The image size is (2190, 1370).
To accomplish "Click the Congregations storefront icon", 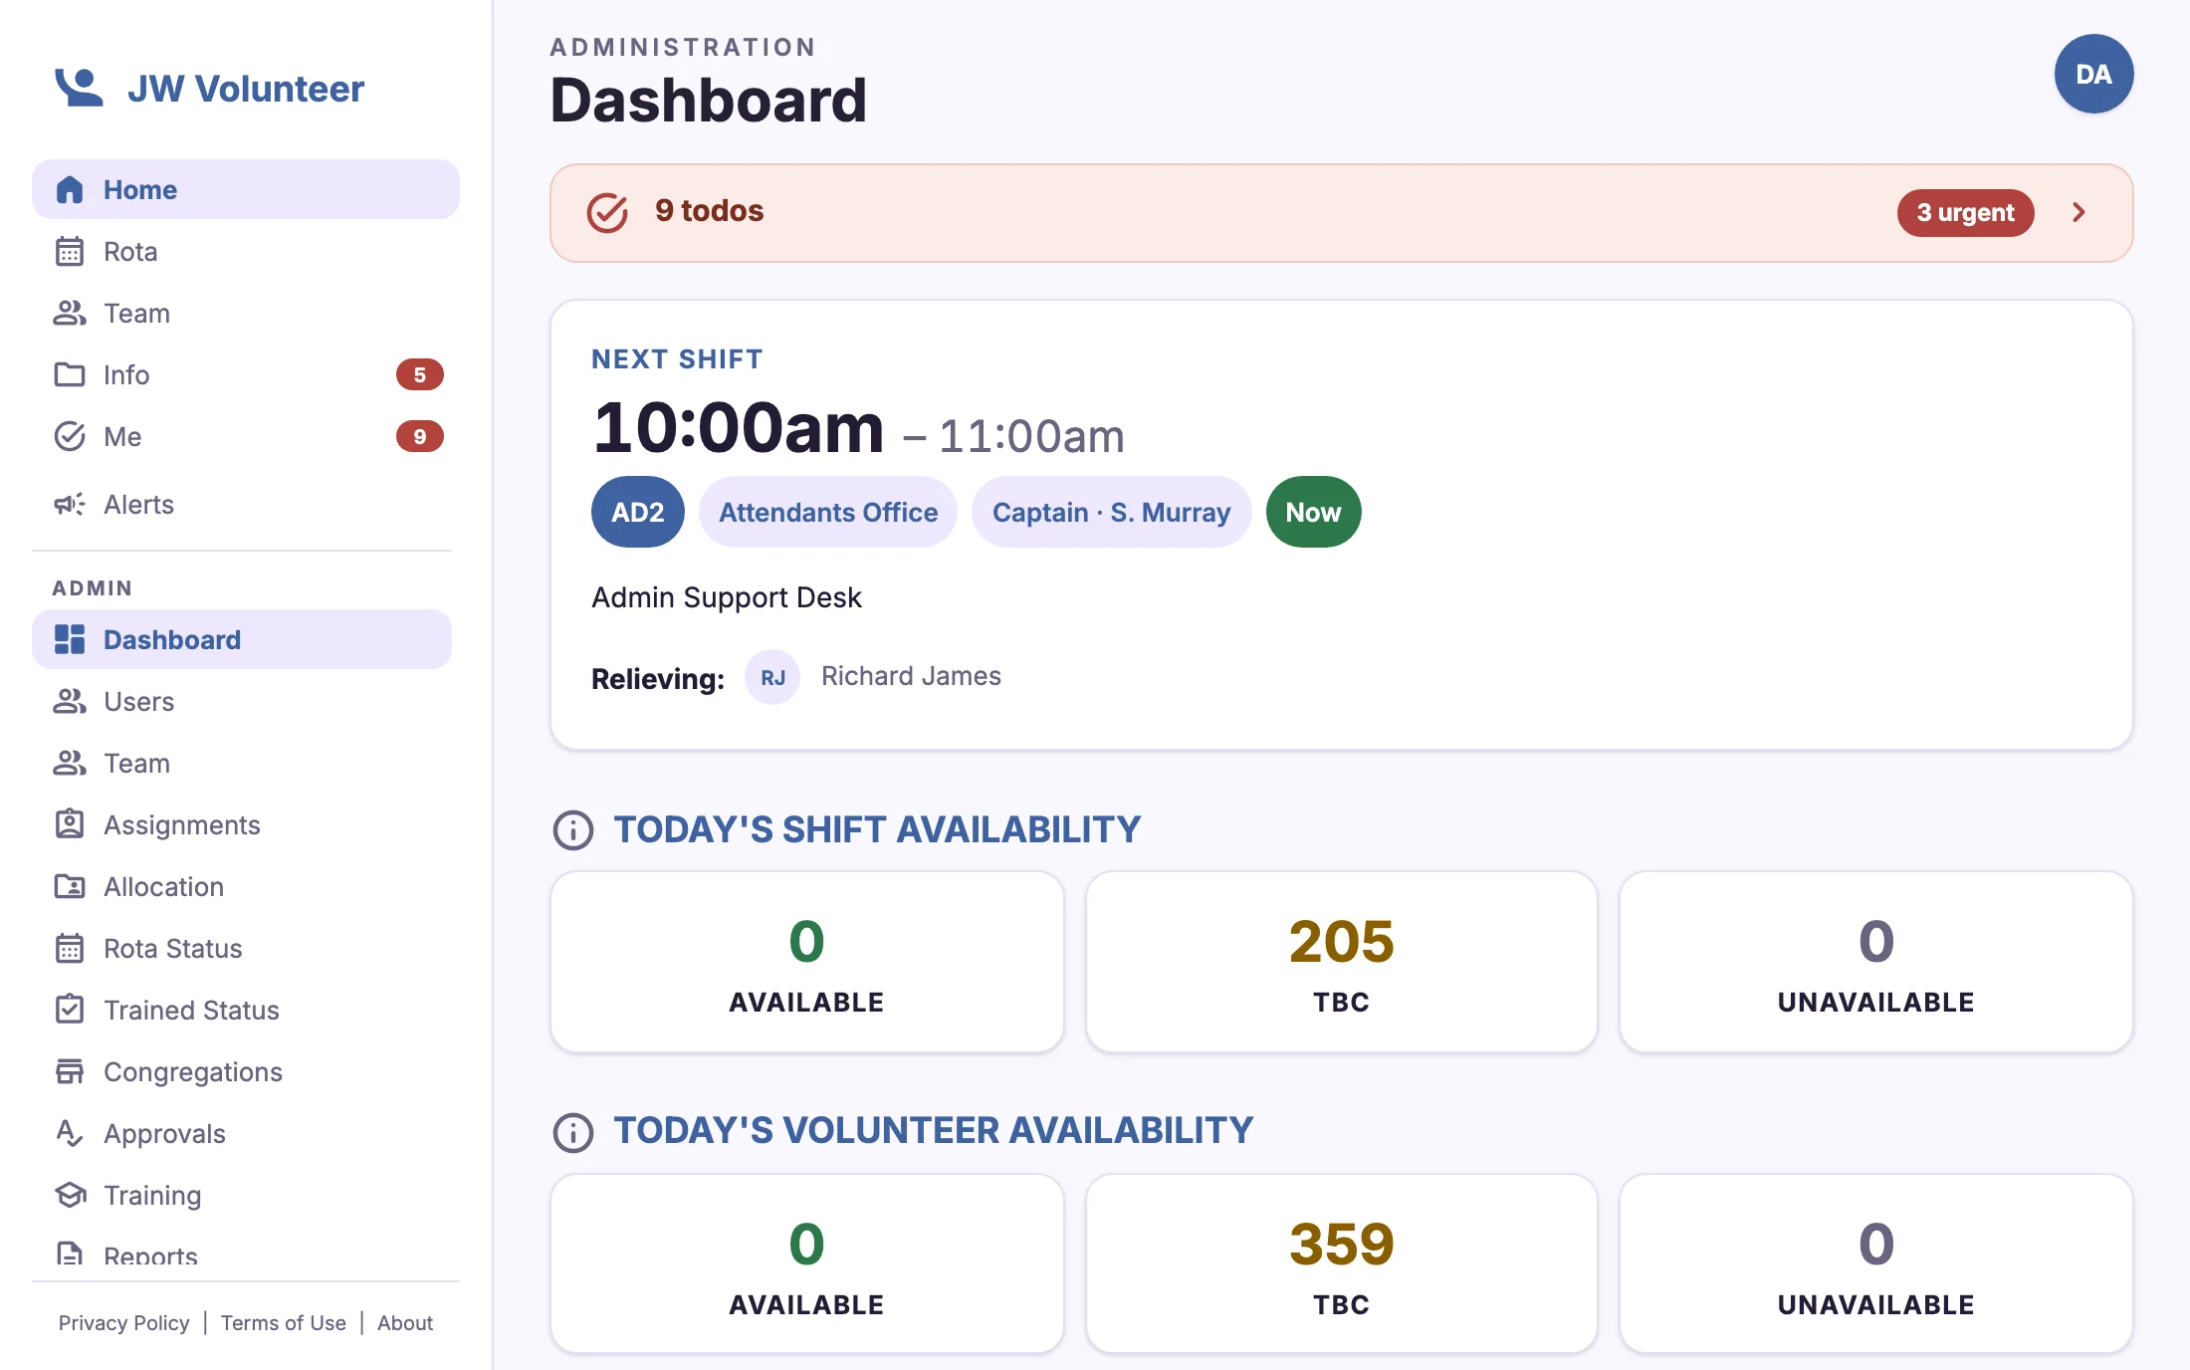I will click(70, 1071).
